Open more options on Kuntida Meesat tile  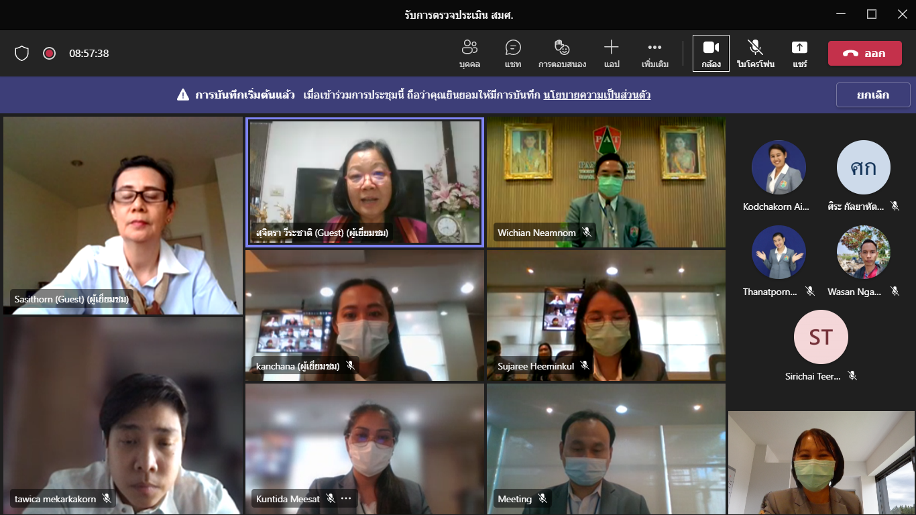(346, 499)
